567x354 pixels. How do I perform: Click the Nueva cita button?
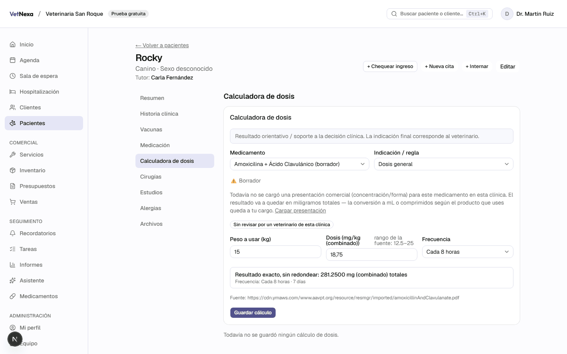(439, 66)
